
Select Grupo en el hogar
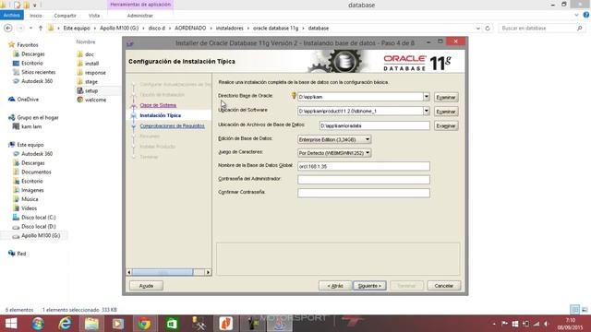(38, 117)
